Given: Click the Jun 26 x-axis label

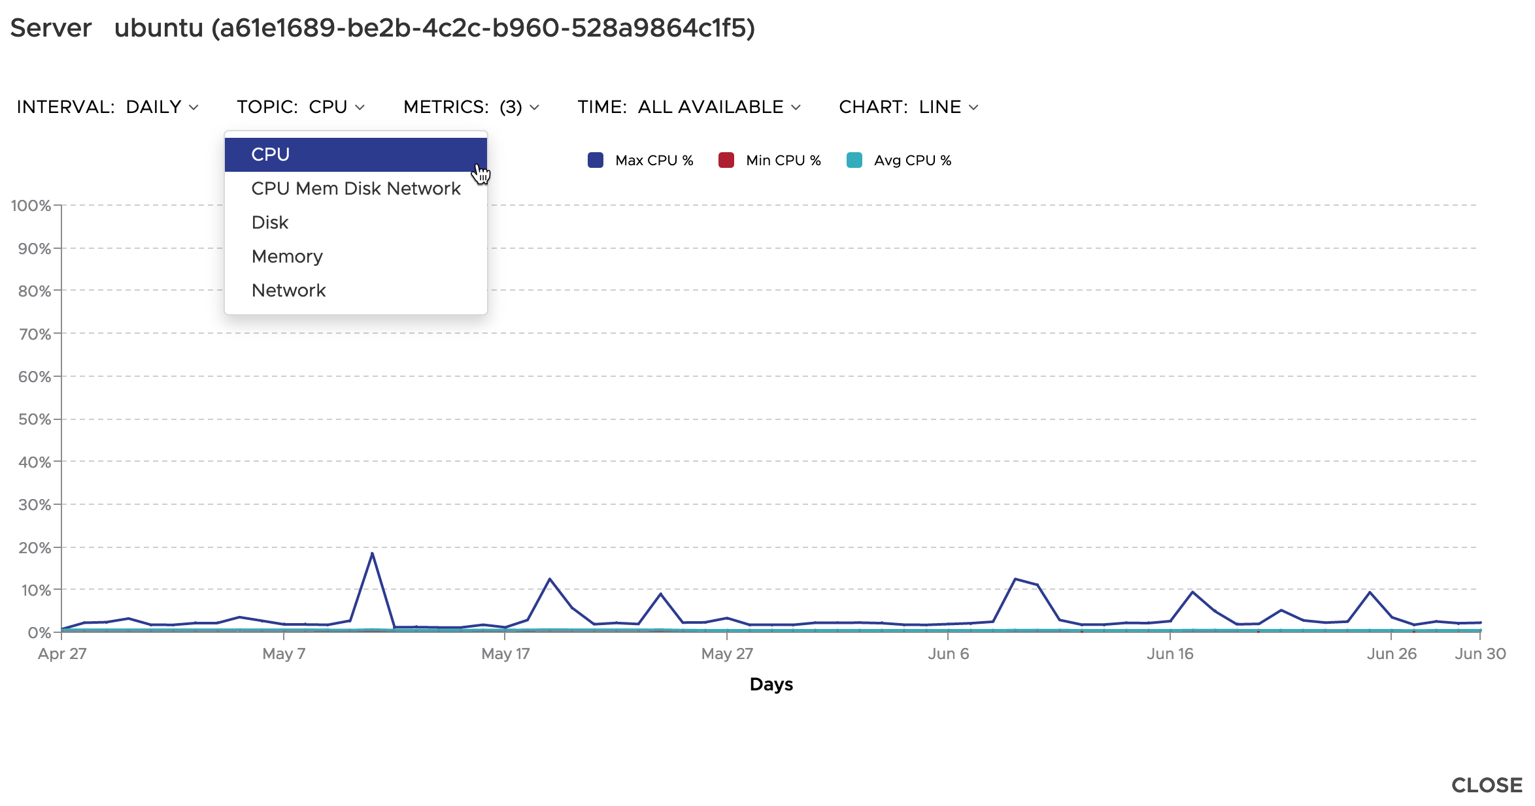Looking at the screenshot, I should click(x=1392, y=653).
